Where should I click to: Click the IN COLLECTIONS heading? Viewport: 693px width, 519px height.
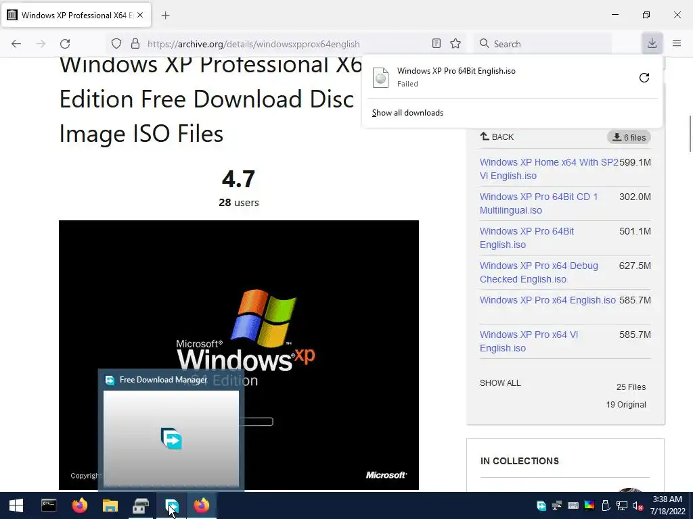[519, 461]
